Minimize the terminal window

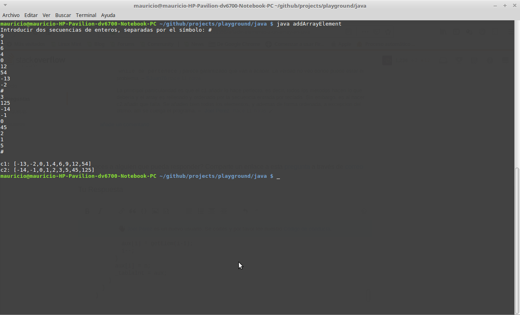point(495,6)
